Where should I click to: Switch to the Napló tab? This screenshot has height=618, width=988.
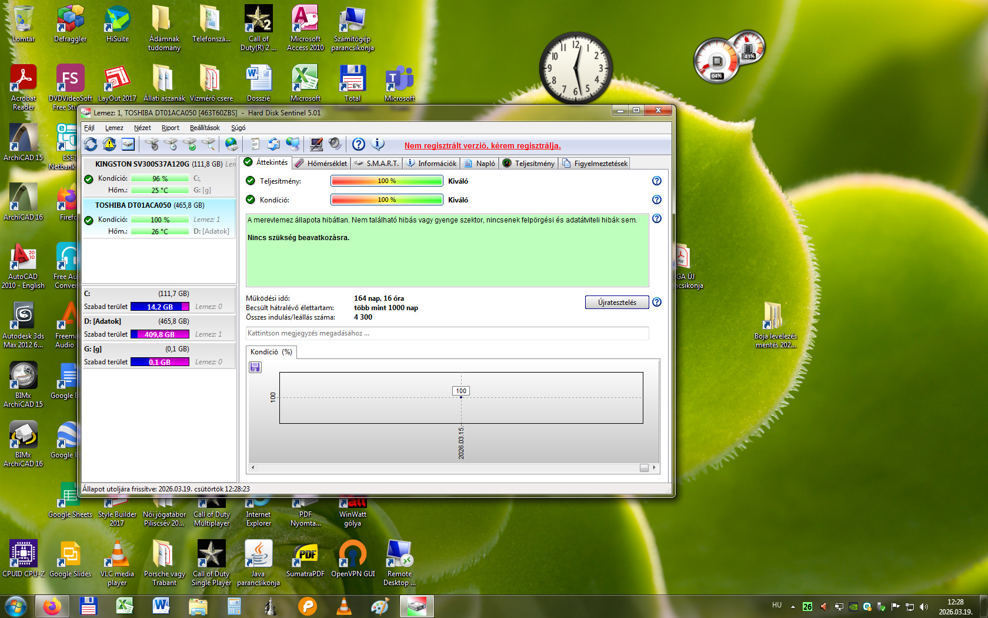(x=480, y=164)
